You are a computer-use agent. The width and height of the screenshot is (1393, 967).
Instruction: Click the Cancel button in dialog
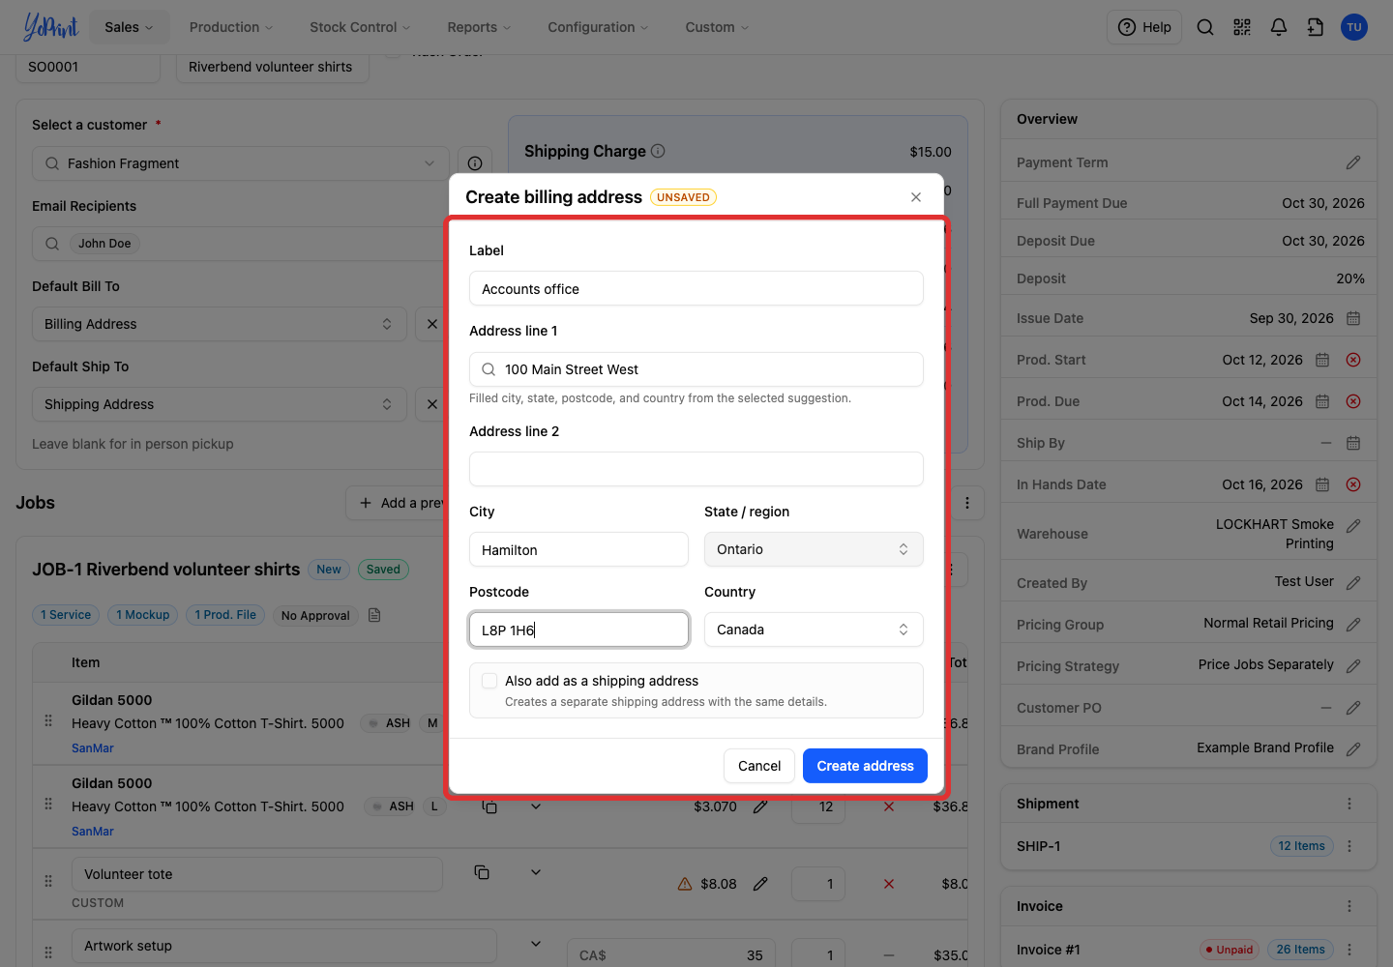click(759, 766)
